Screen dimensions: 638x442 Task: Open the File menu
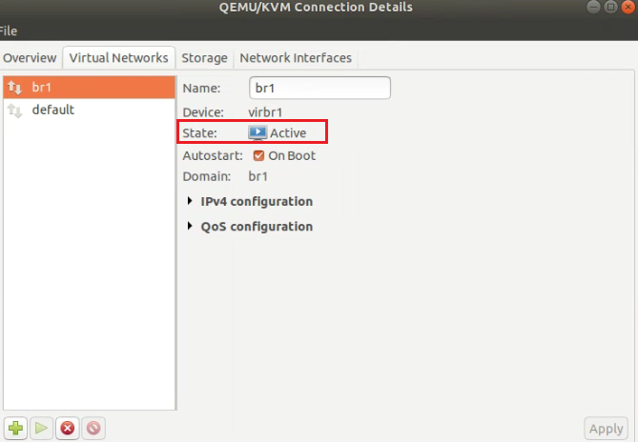9,30
